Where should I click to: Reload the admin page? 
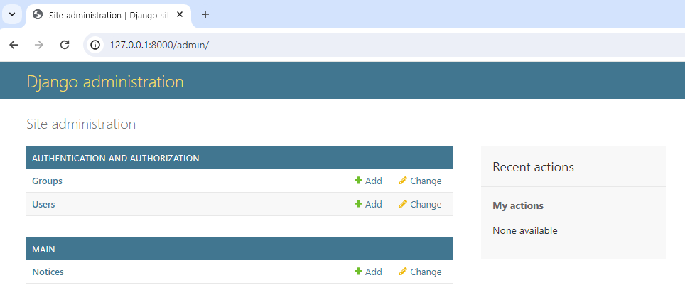(x=65, y=45)
